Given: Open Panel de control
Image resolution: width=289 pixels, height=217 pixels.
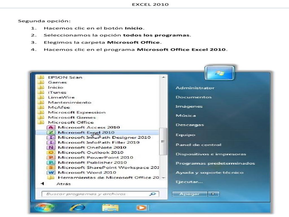Looking at the screenshot, I should point(198,145).
